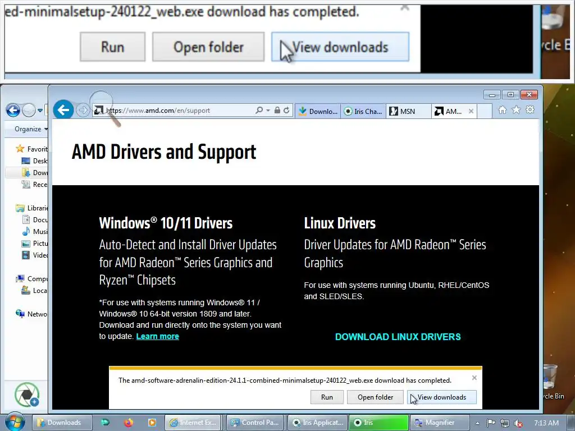The width and height of the screenshot is (575, 431).
Task: Open the network status tray icon
Action: tap(505, 423)
